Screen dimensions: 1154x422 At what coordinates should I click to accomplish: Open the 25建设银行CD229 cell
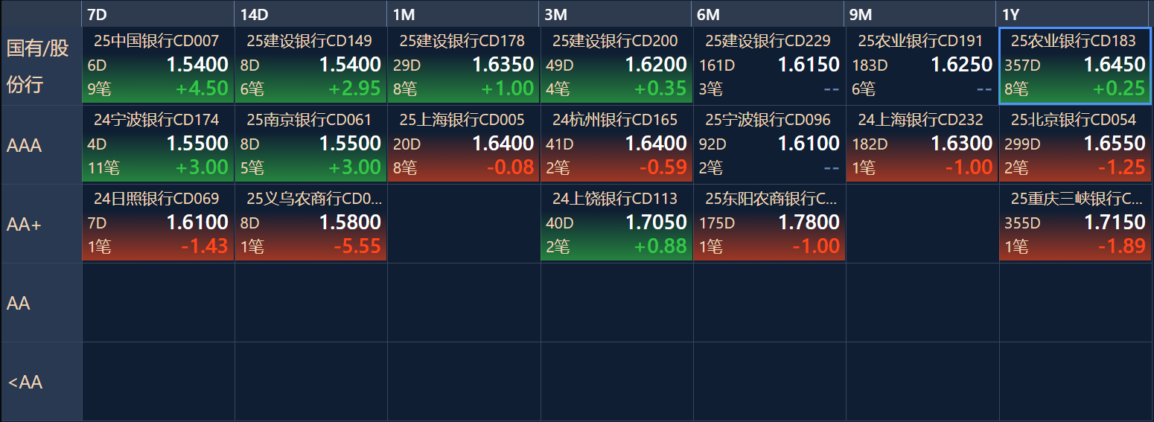pos(769,65)
